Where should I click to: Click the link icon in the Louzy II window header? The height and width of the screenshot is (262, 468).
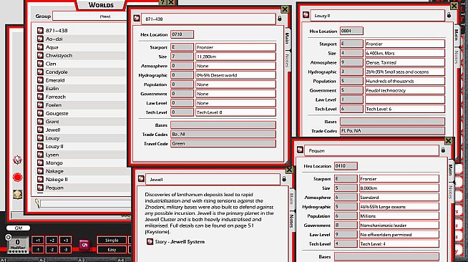pos(306,15)
